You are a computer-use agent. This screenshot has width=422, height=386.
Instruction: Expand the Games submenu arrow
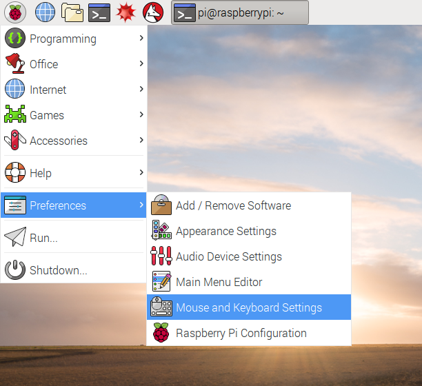(x=141, y=114)
